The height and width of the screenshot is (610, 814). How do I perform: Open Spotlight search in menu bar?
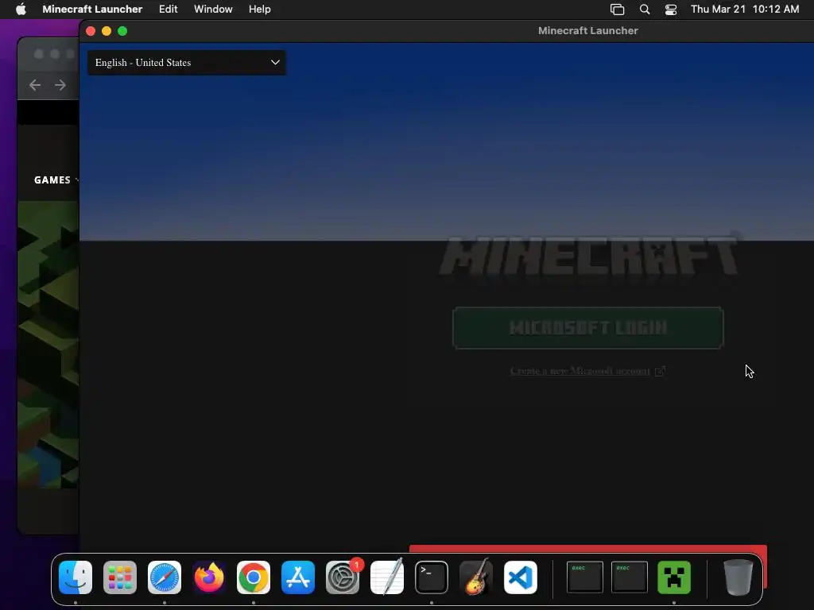[644, 10]
